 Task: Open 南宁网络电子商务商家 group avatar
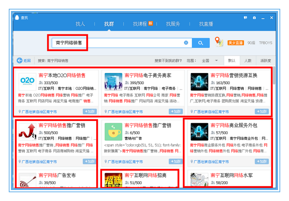(113, 82)
